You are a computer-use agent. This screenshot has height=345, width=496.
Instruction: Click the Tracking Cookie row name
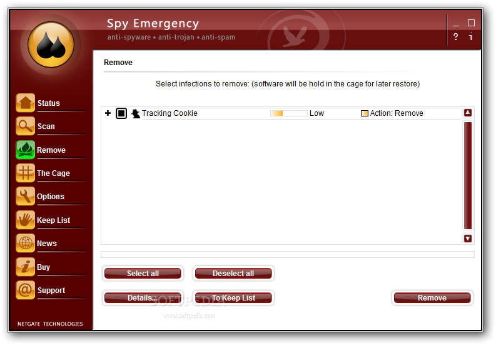[170, 113]
